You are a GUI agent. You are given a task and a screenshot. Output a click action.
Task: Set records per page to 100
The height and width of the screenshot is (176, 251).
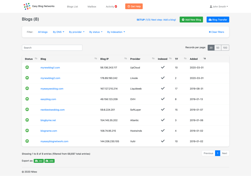[x=225, y=48]
